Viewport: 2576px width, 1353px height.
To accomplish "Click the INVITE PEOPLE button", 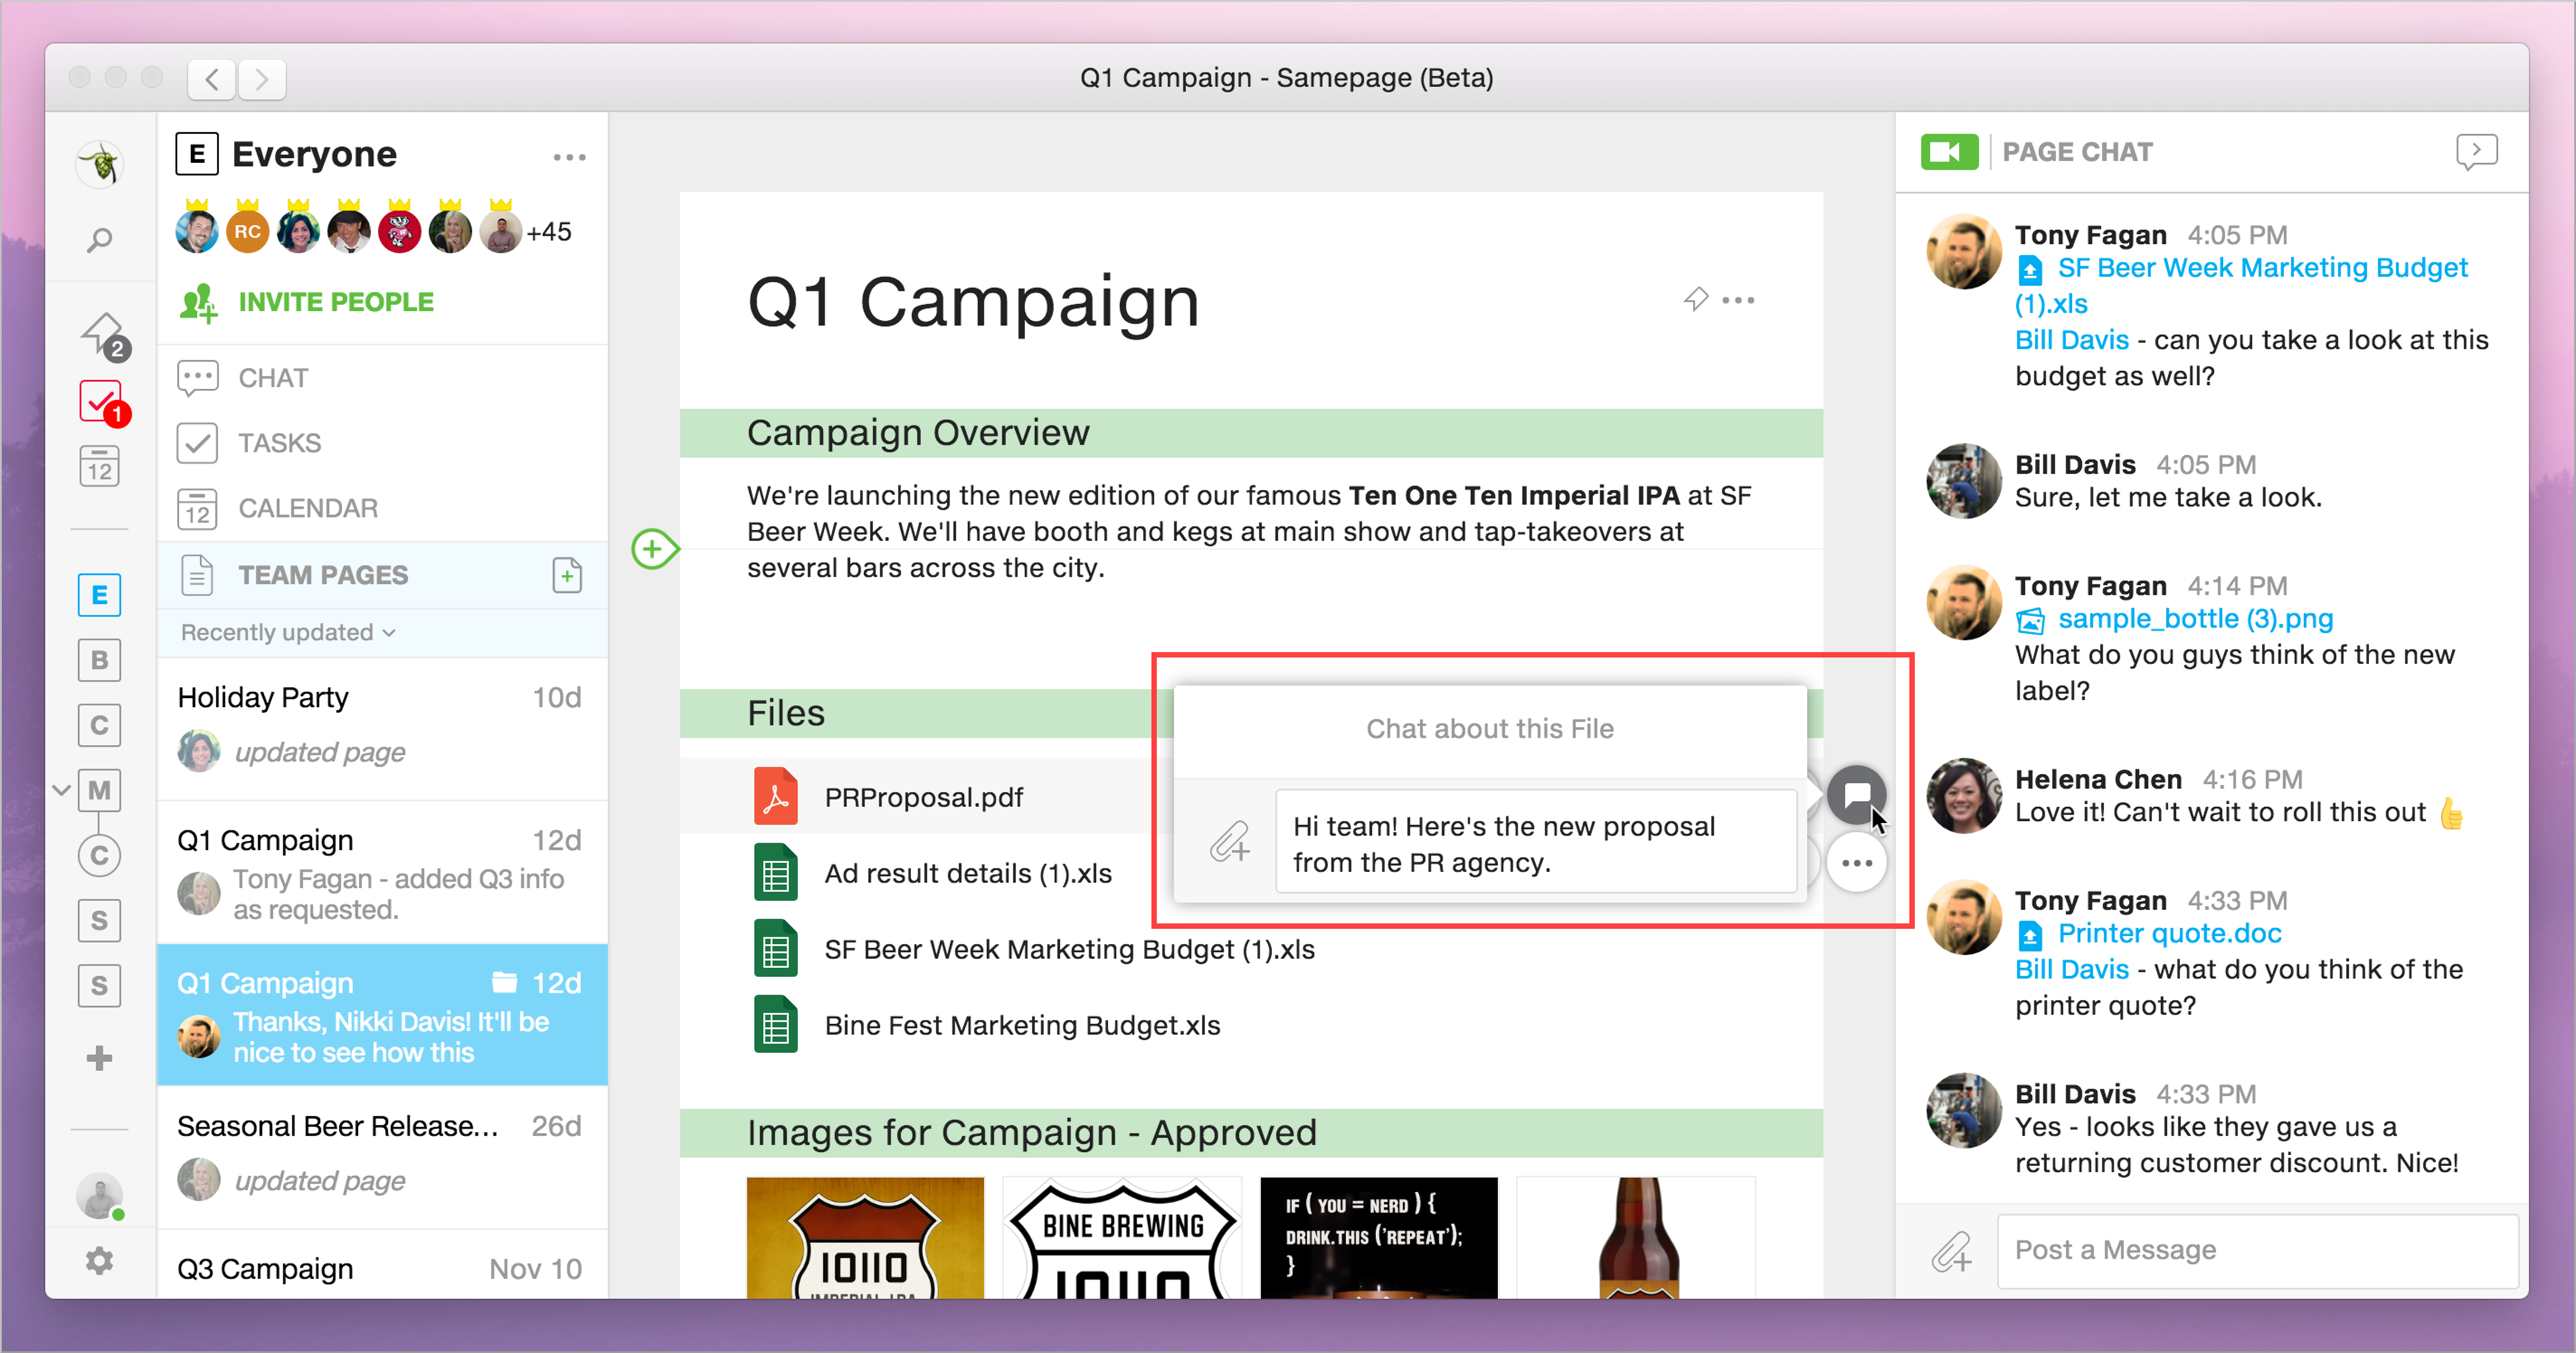I will 306,302.
